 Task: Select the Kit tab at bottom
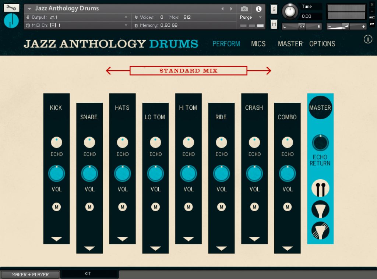coord(89,274)
